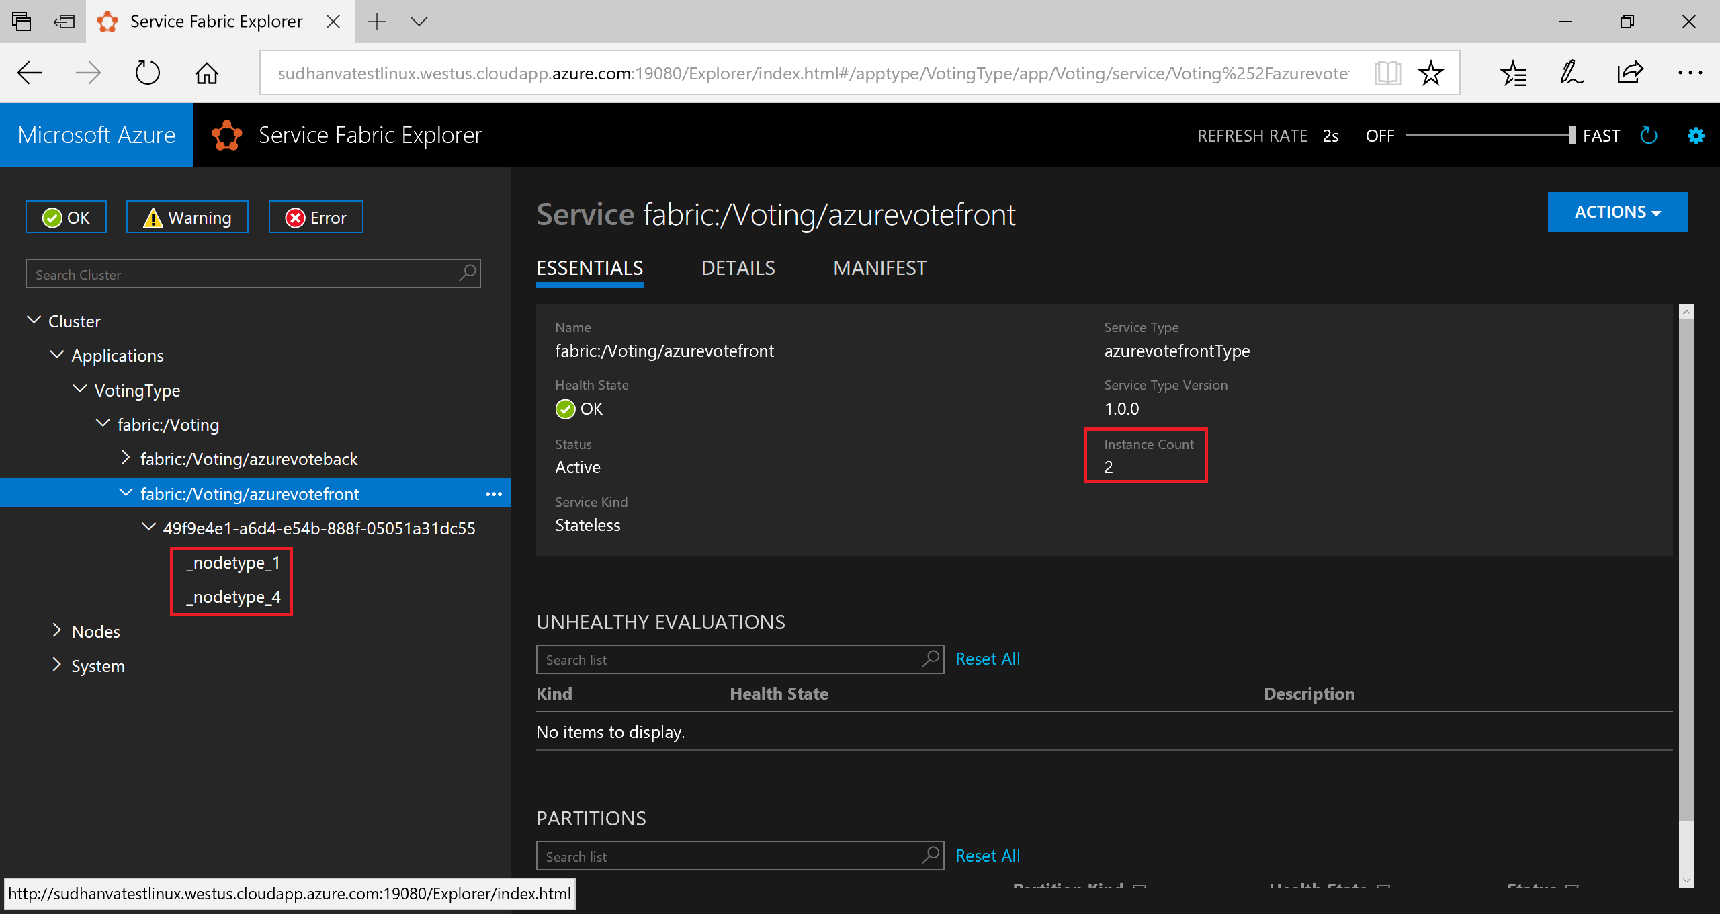Click the Search Cluster input field

(x=239, y=273)
